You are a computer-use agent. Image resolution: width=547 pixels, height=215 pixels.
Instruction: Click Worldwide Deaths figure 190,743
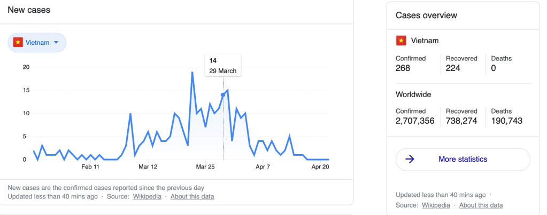(x=506, y=121)
